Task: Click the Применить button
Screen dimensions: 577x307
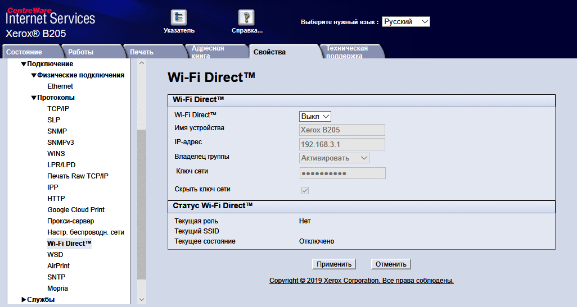Action: (334, 264)
